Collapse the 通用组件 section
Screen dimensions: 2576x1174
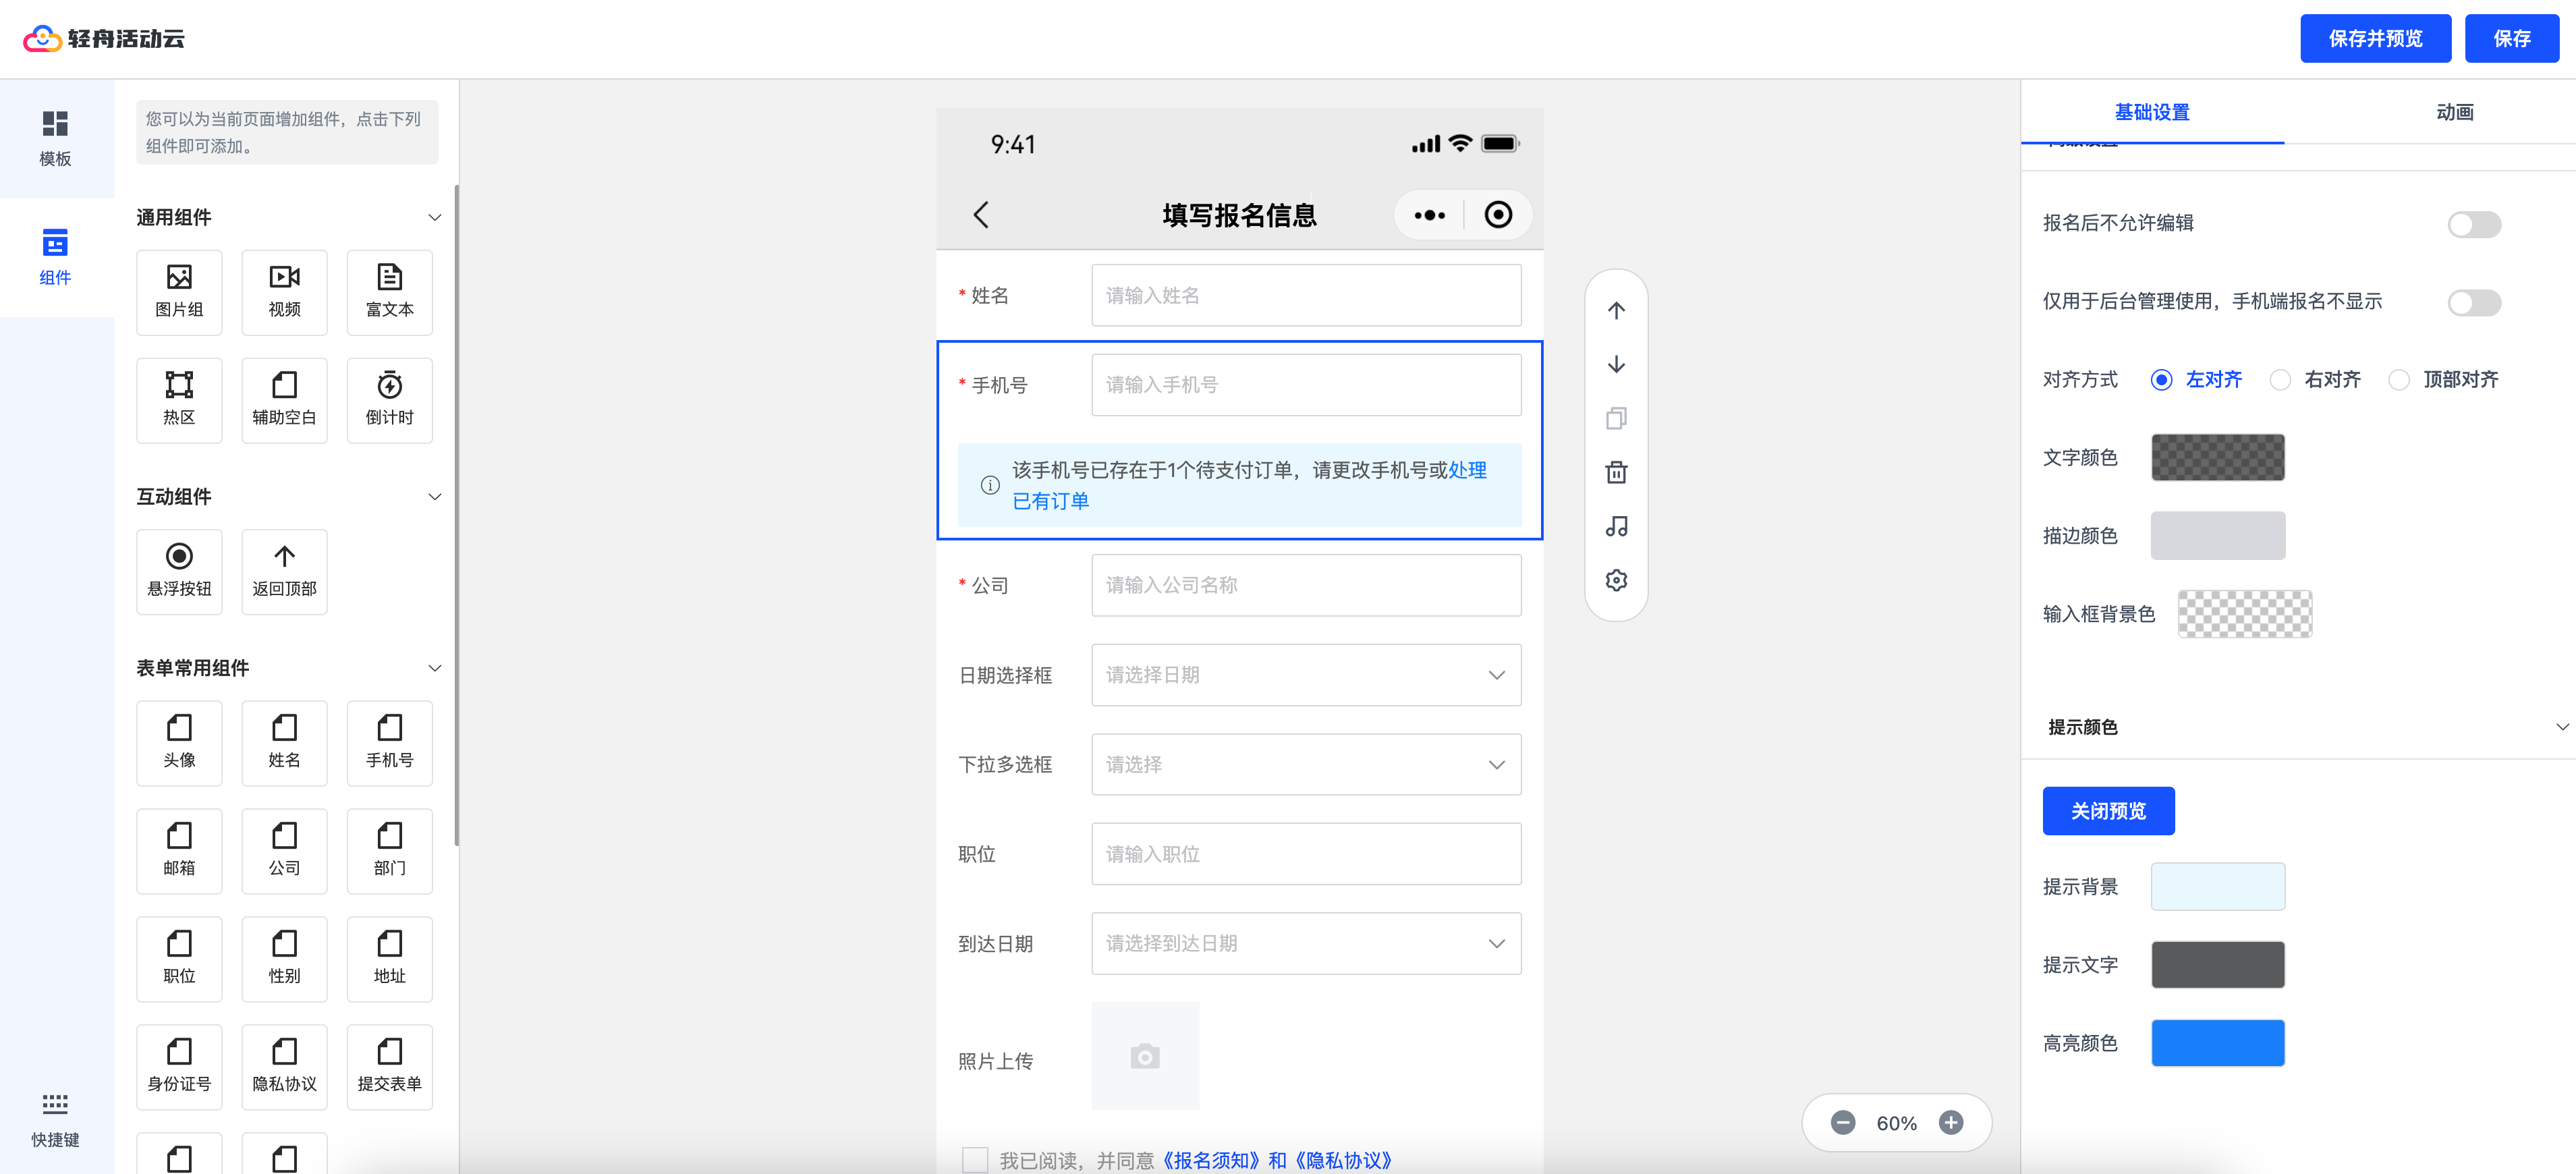434,217
